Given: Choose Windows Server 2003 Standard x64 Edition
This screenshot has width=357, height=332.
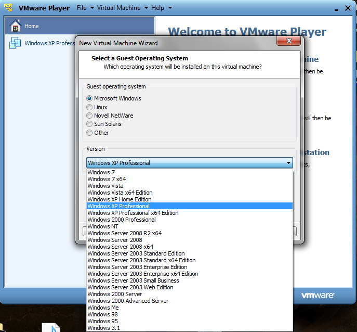Looking at the screenshot, I should tap(190, 260).
